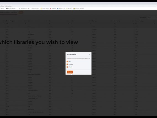157x118 pixels.
Task: Uncheck the Oliasoft library checkbox
Action: pos(67,67)
